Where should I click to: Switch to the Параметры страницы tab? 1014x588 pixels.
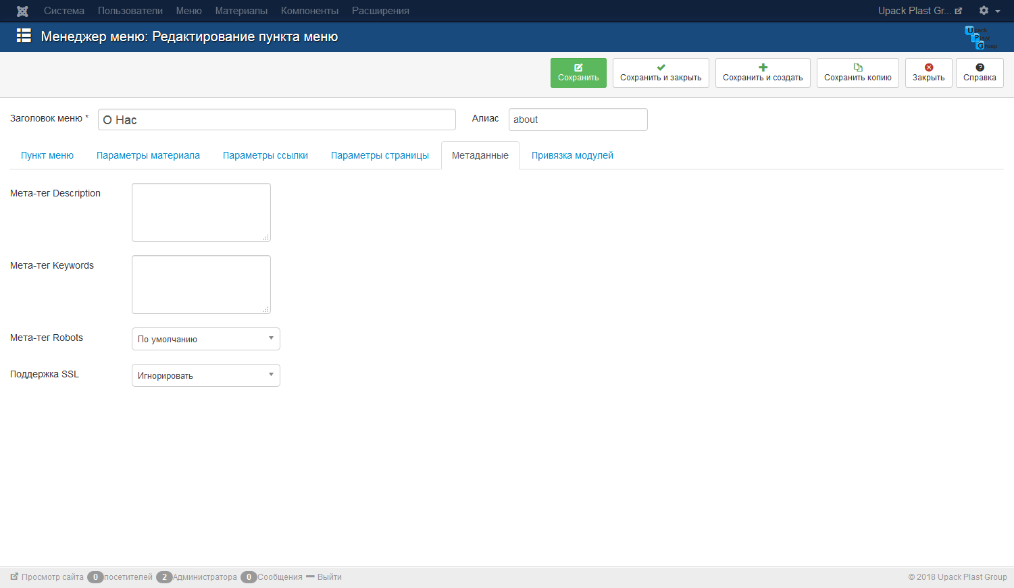[x=380, y=155]
